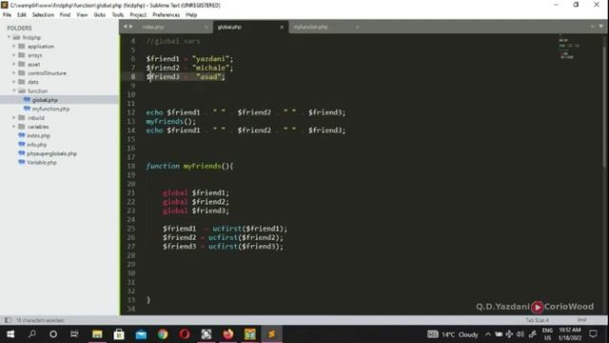Switch to the myfunction.php tab

(310, 27)
